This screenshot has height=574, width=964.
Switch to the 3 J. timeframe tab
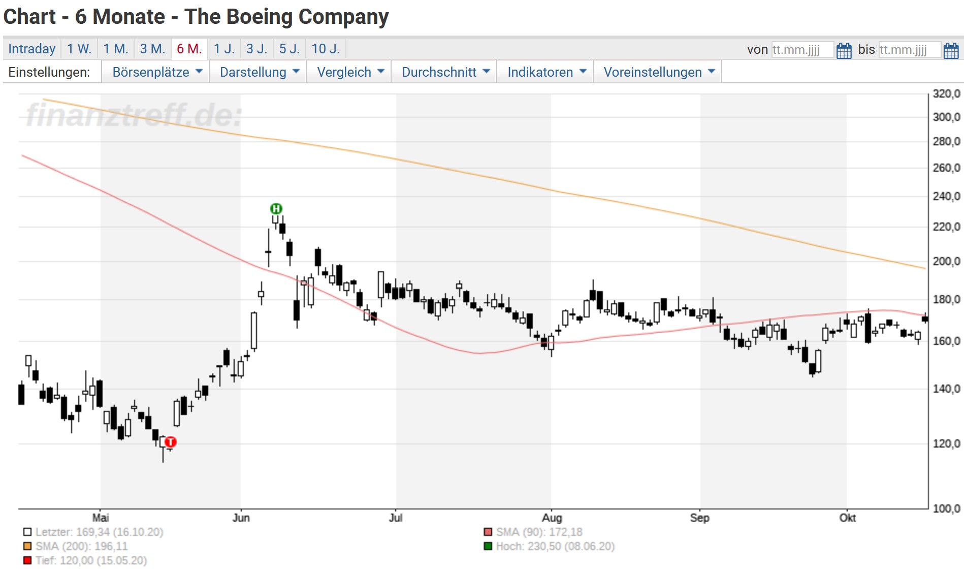pos(256,49)
